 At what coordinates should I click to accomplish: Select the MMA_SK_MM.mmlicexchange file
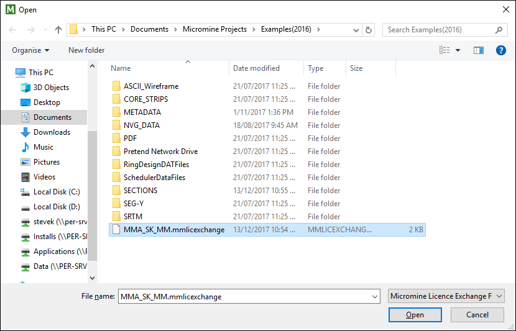(267, 230)
